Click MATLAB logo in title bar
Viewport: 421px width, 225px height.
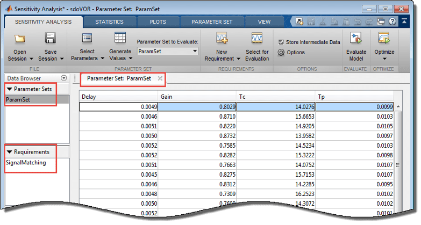9,9
